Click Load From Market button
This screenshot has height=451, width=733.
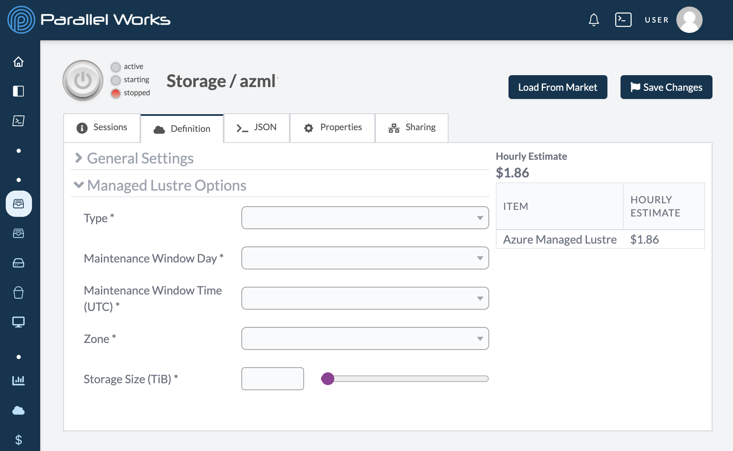point(558,87)
